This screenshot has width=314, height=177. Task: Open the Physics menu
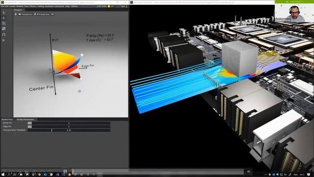[33, 6]
